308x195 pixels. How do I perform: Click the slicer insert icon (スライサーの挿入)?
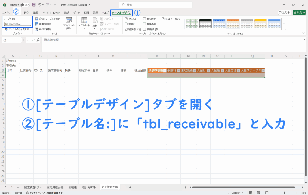(x=69, y=21)
